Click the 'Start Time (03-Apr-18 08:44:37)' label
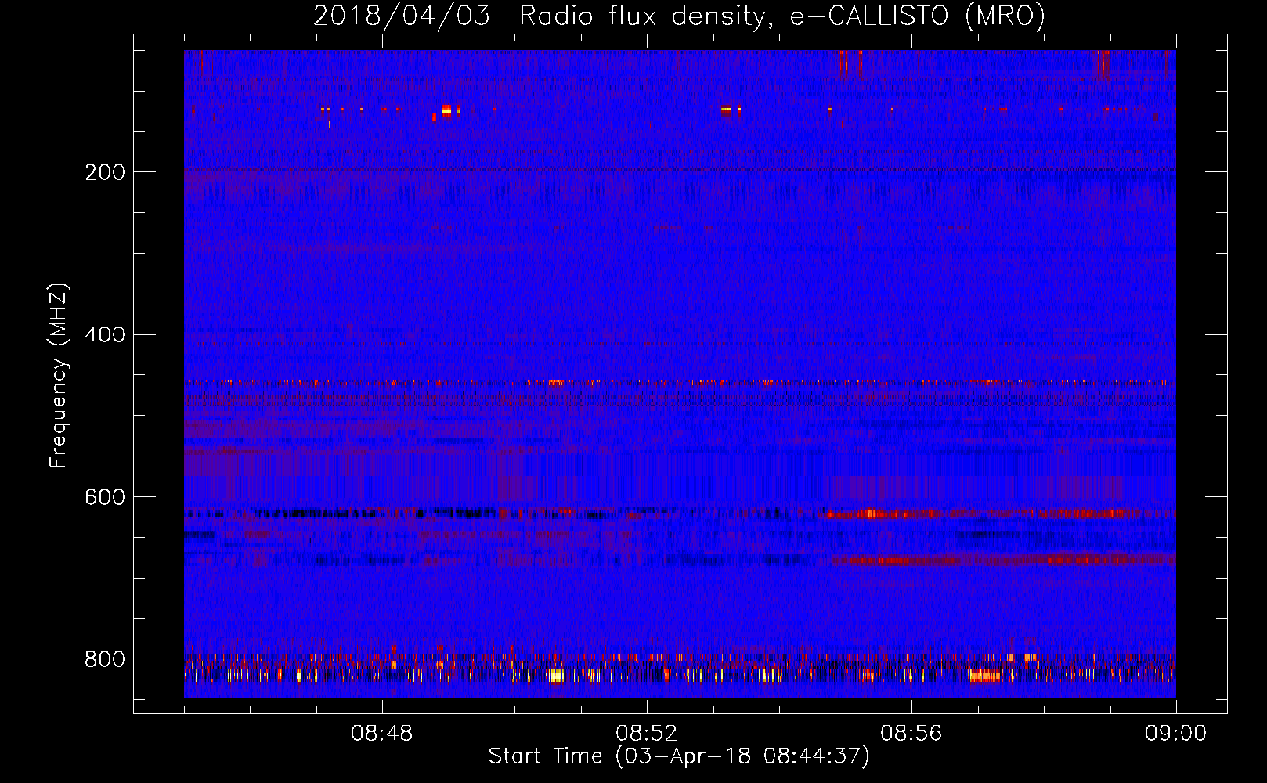Image resolution: width=1267 pixels, height=783 pixels. [x=679, y=756]
